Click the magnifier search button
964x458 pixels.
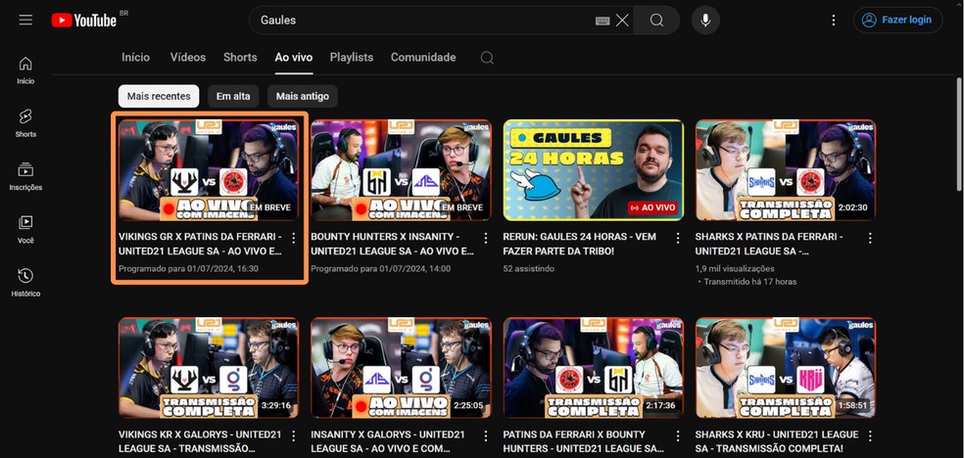click(x=656, y=21)
